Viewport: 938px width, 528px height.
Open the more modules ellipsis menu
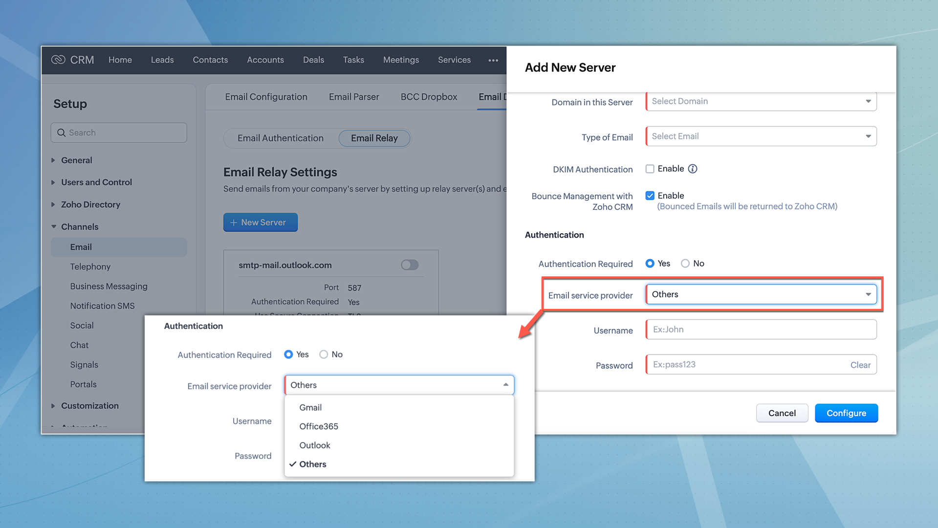click(493, 60)
